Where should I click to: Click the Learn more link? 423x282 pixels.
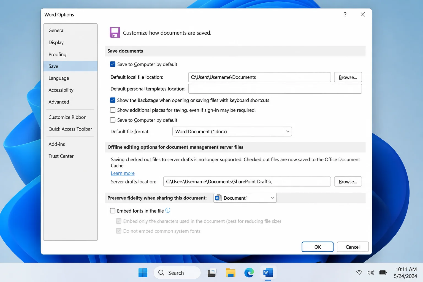pos(123,173)
